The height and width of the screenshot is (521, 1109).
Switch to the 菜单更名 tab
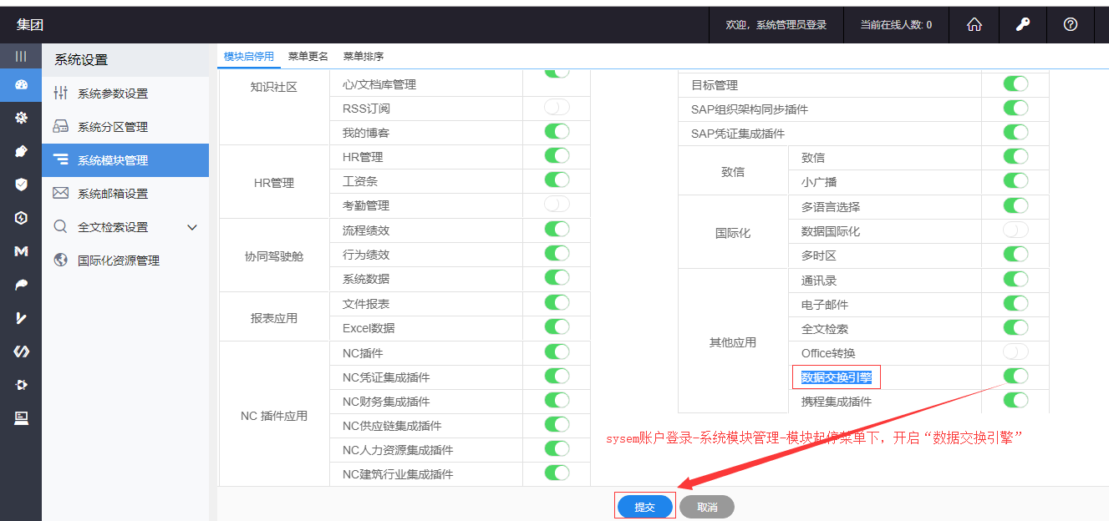pyautogui.click(x=308, y=57)
